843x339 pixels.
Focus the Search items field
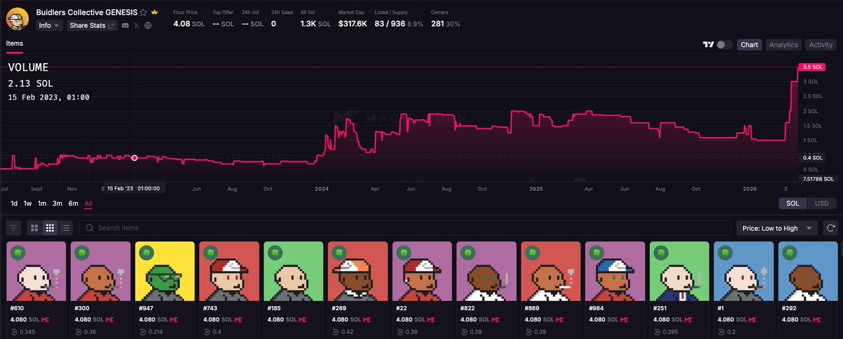[x=403, y=227]
